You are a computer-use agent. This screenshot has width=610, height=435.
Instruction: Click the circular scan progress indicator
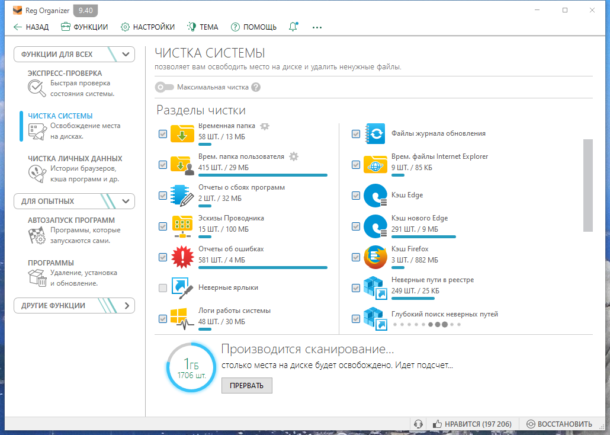click(191, 367)
